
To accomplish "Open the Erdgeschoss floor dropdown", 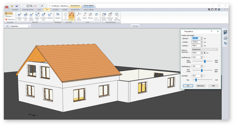I will click(205, 49).
